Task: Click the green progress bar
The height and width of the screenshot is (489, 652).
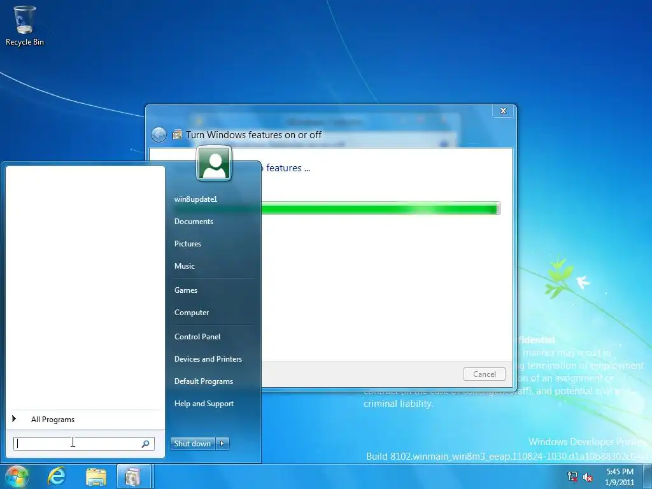Action: coord(381,208)
